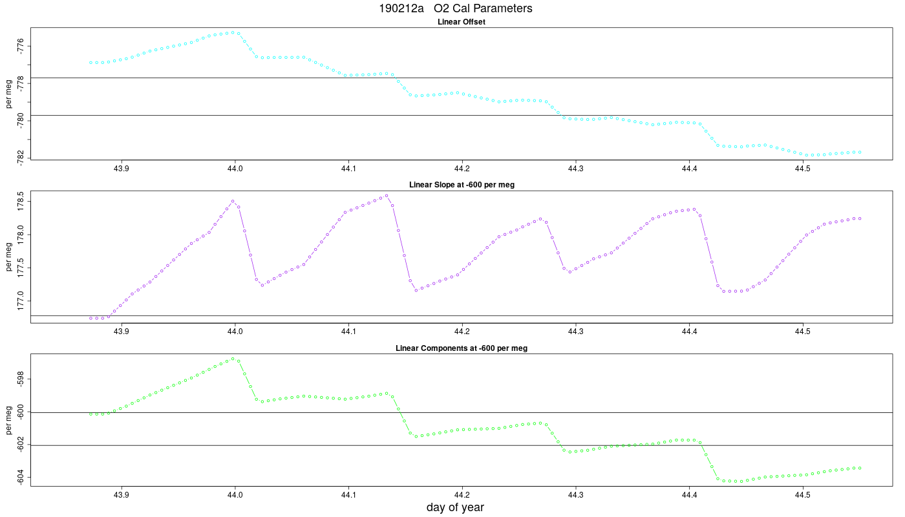This screenshot has width=905, height=517.
Task: Click the "per meg" y-axis label of the Linear Components plot
Action: pyautogui.click(x=9, y=420)
